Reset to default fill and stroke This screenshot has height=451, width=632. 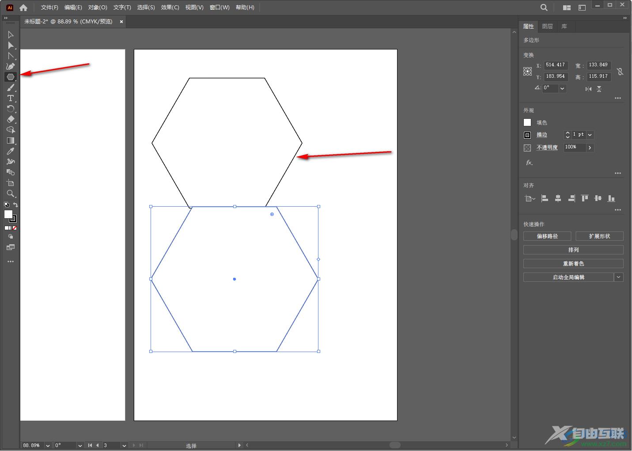coord(7,205)
